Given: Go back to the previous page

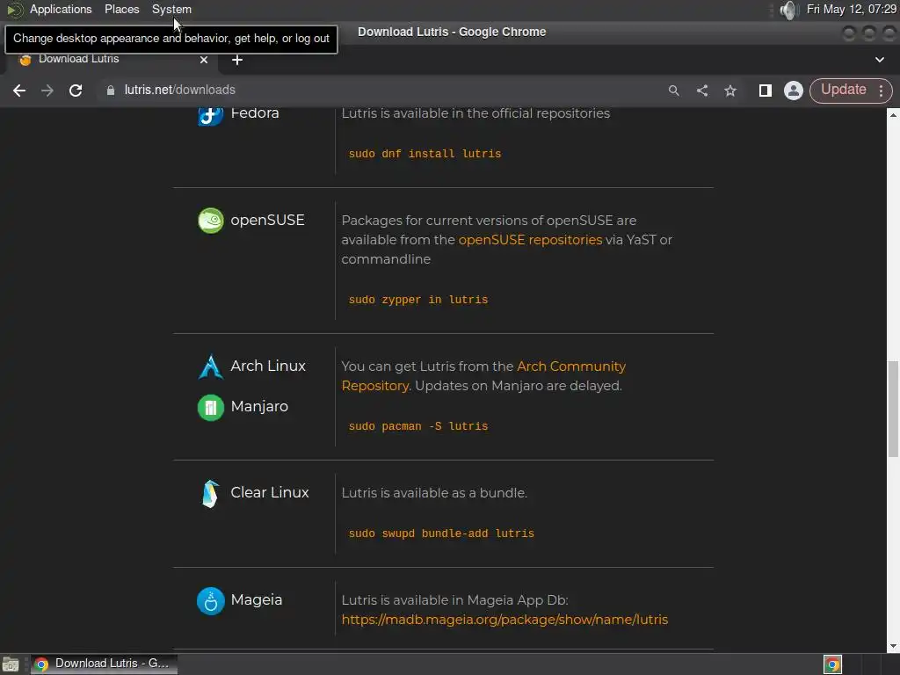Looking at the screenshot, I should 19,91.
